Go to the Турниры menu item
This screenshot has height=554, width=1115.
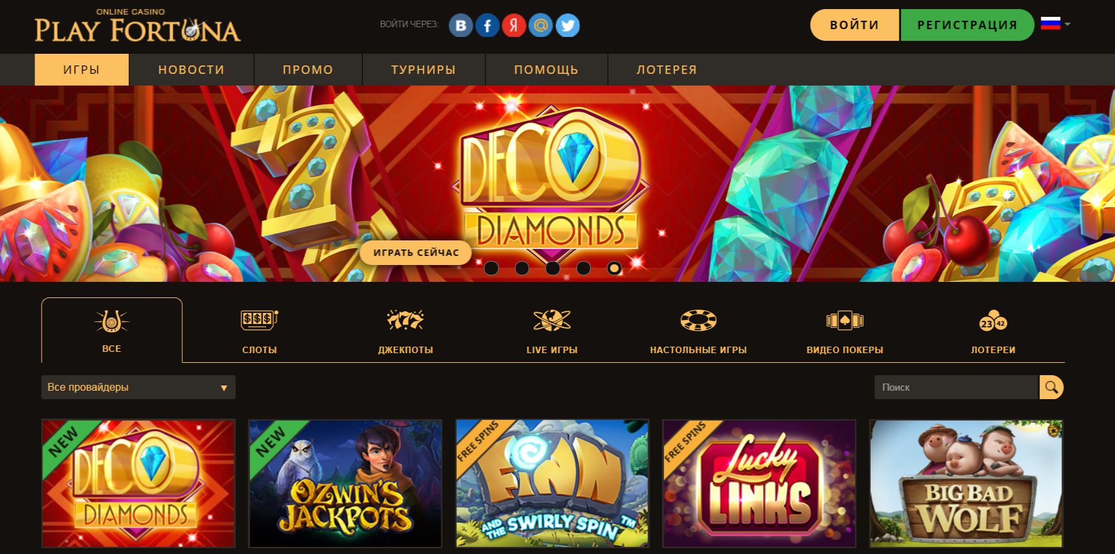coord(424,69)
